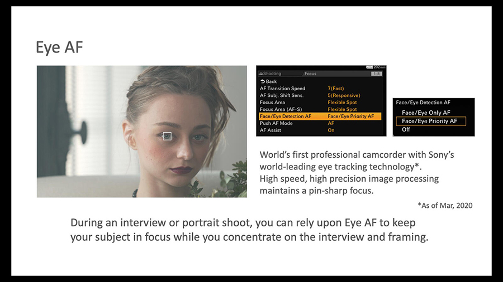Image resolution: width=503 pixels, height=282 pixels.
Task: Click the eye focus frame on the face
Action: [x=167, y=135]
